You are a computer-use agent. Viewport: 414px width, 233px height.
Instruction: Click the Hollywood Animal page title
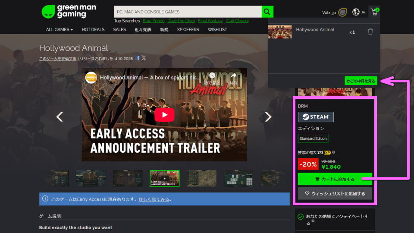pyautogui.click(x=74, y=48)
